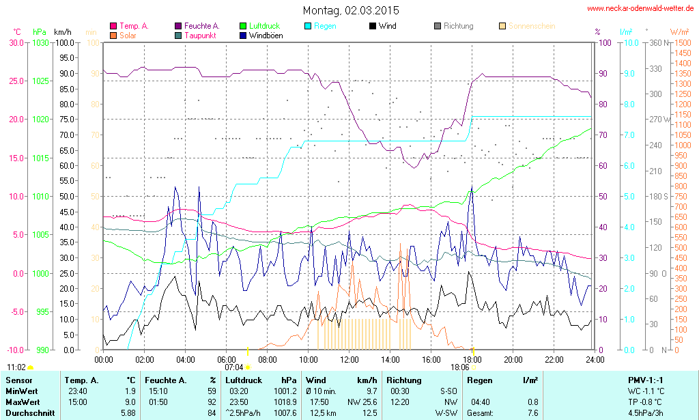The height and width of the screenshot is (420, 699).
Task: Select the Durchschnitt row label
Action: (27, 412)
